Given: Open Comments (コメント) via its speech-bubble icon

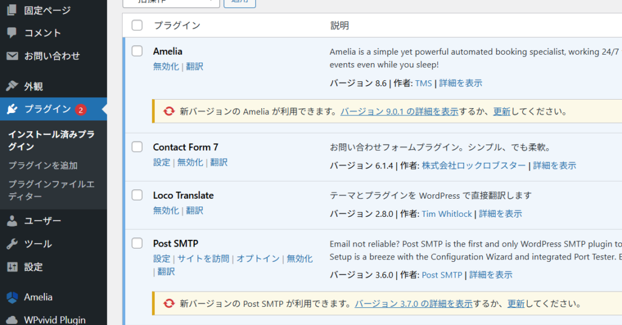Looking at the screenshot, I should pos(12,33).
